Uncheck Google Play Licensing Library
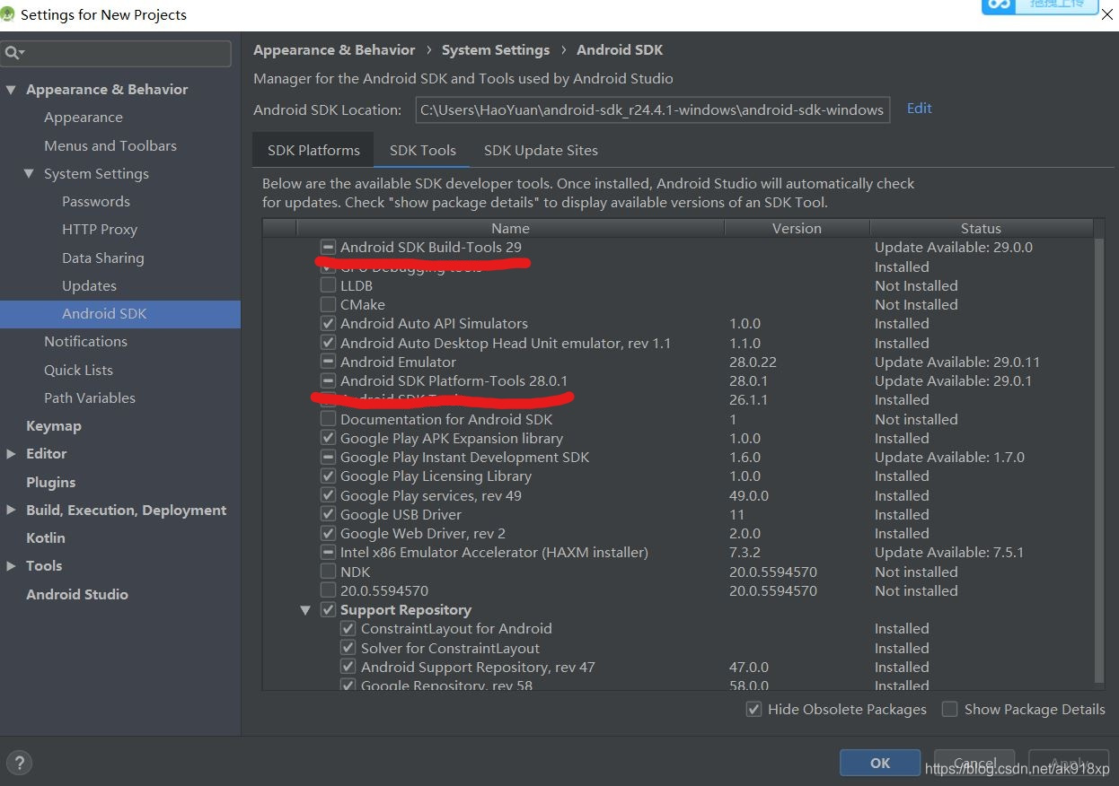Screen dimensions: 1119x786 coord(329,476)
